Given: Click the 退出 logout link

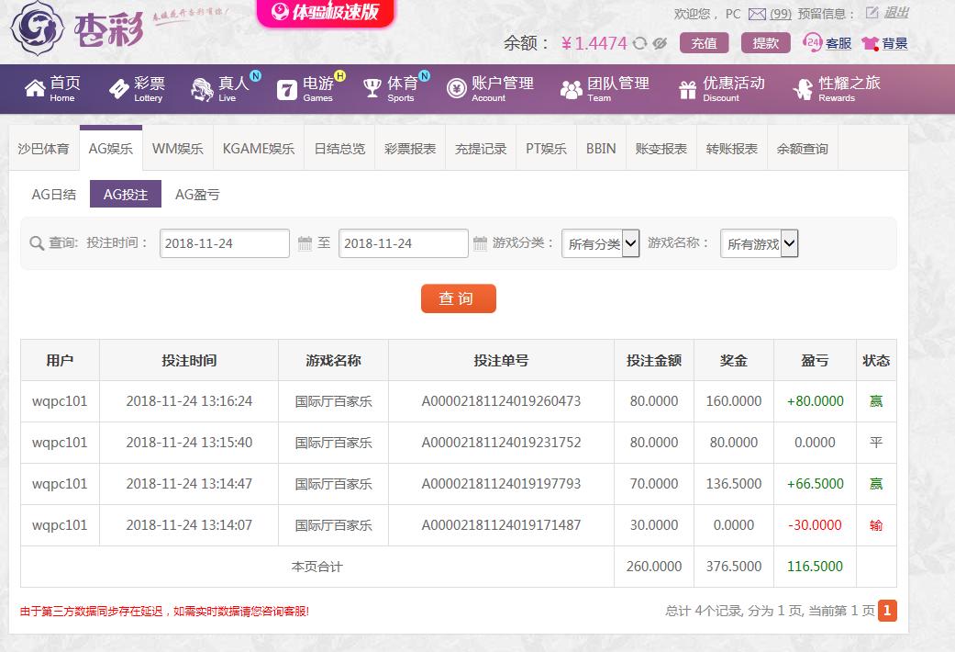Looking at the screenshot, I should coord(896,12).
